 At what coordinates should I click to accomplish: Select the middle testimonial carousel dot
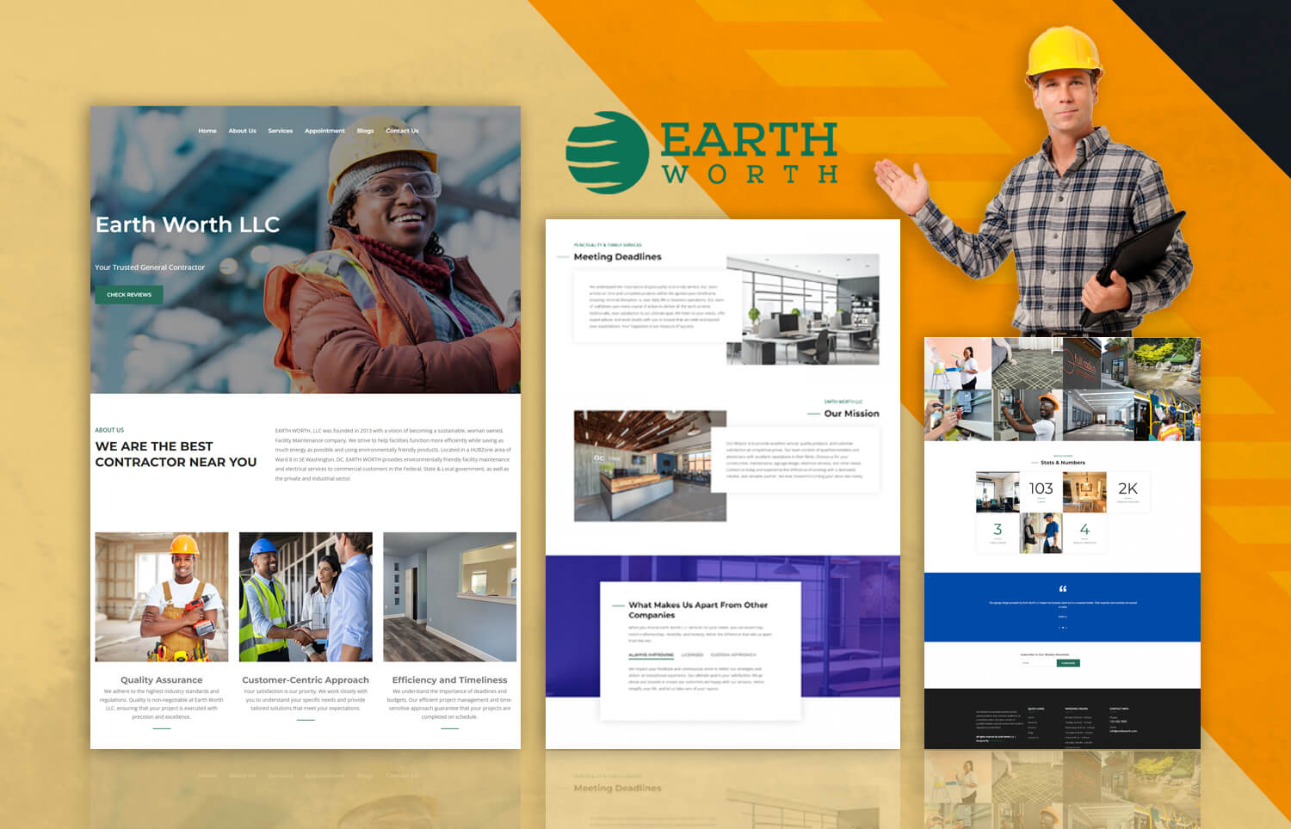click(x=1063, y=628)
